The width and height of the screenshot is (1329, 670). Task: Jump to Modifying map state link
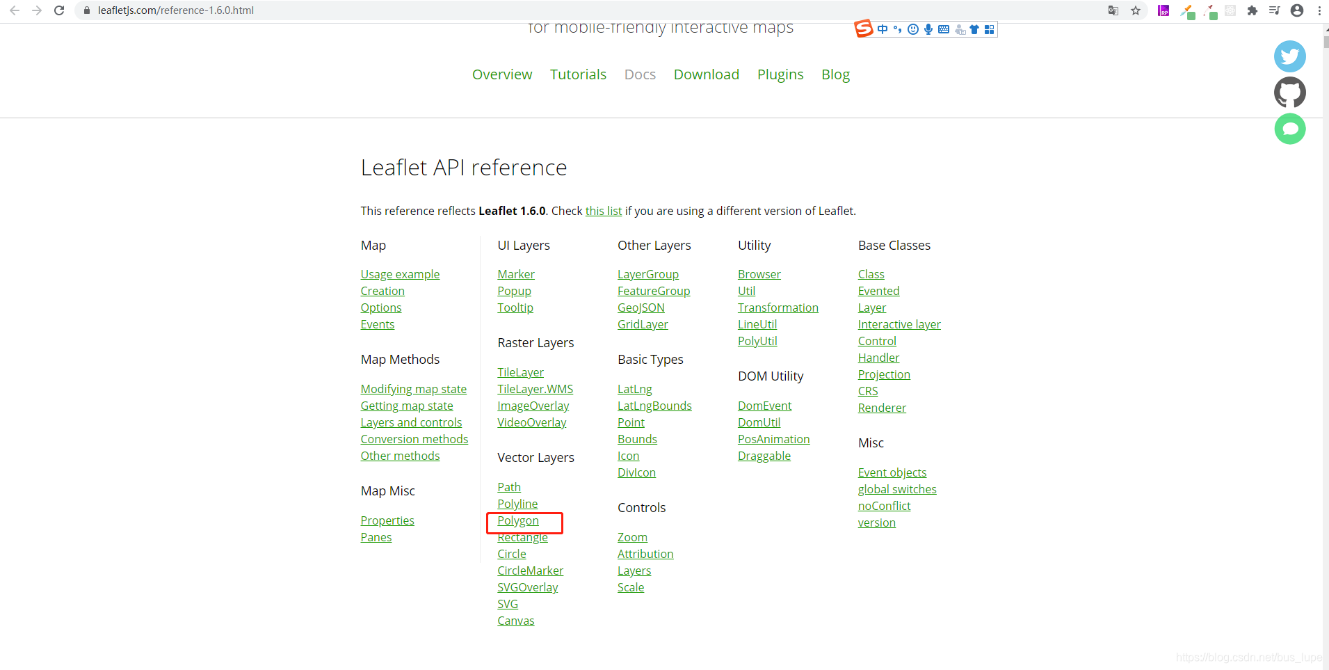tap(413, 389)
